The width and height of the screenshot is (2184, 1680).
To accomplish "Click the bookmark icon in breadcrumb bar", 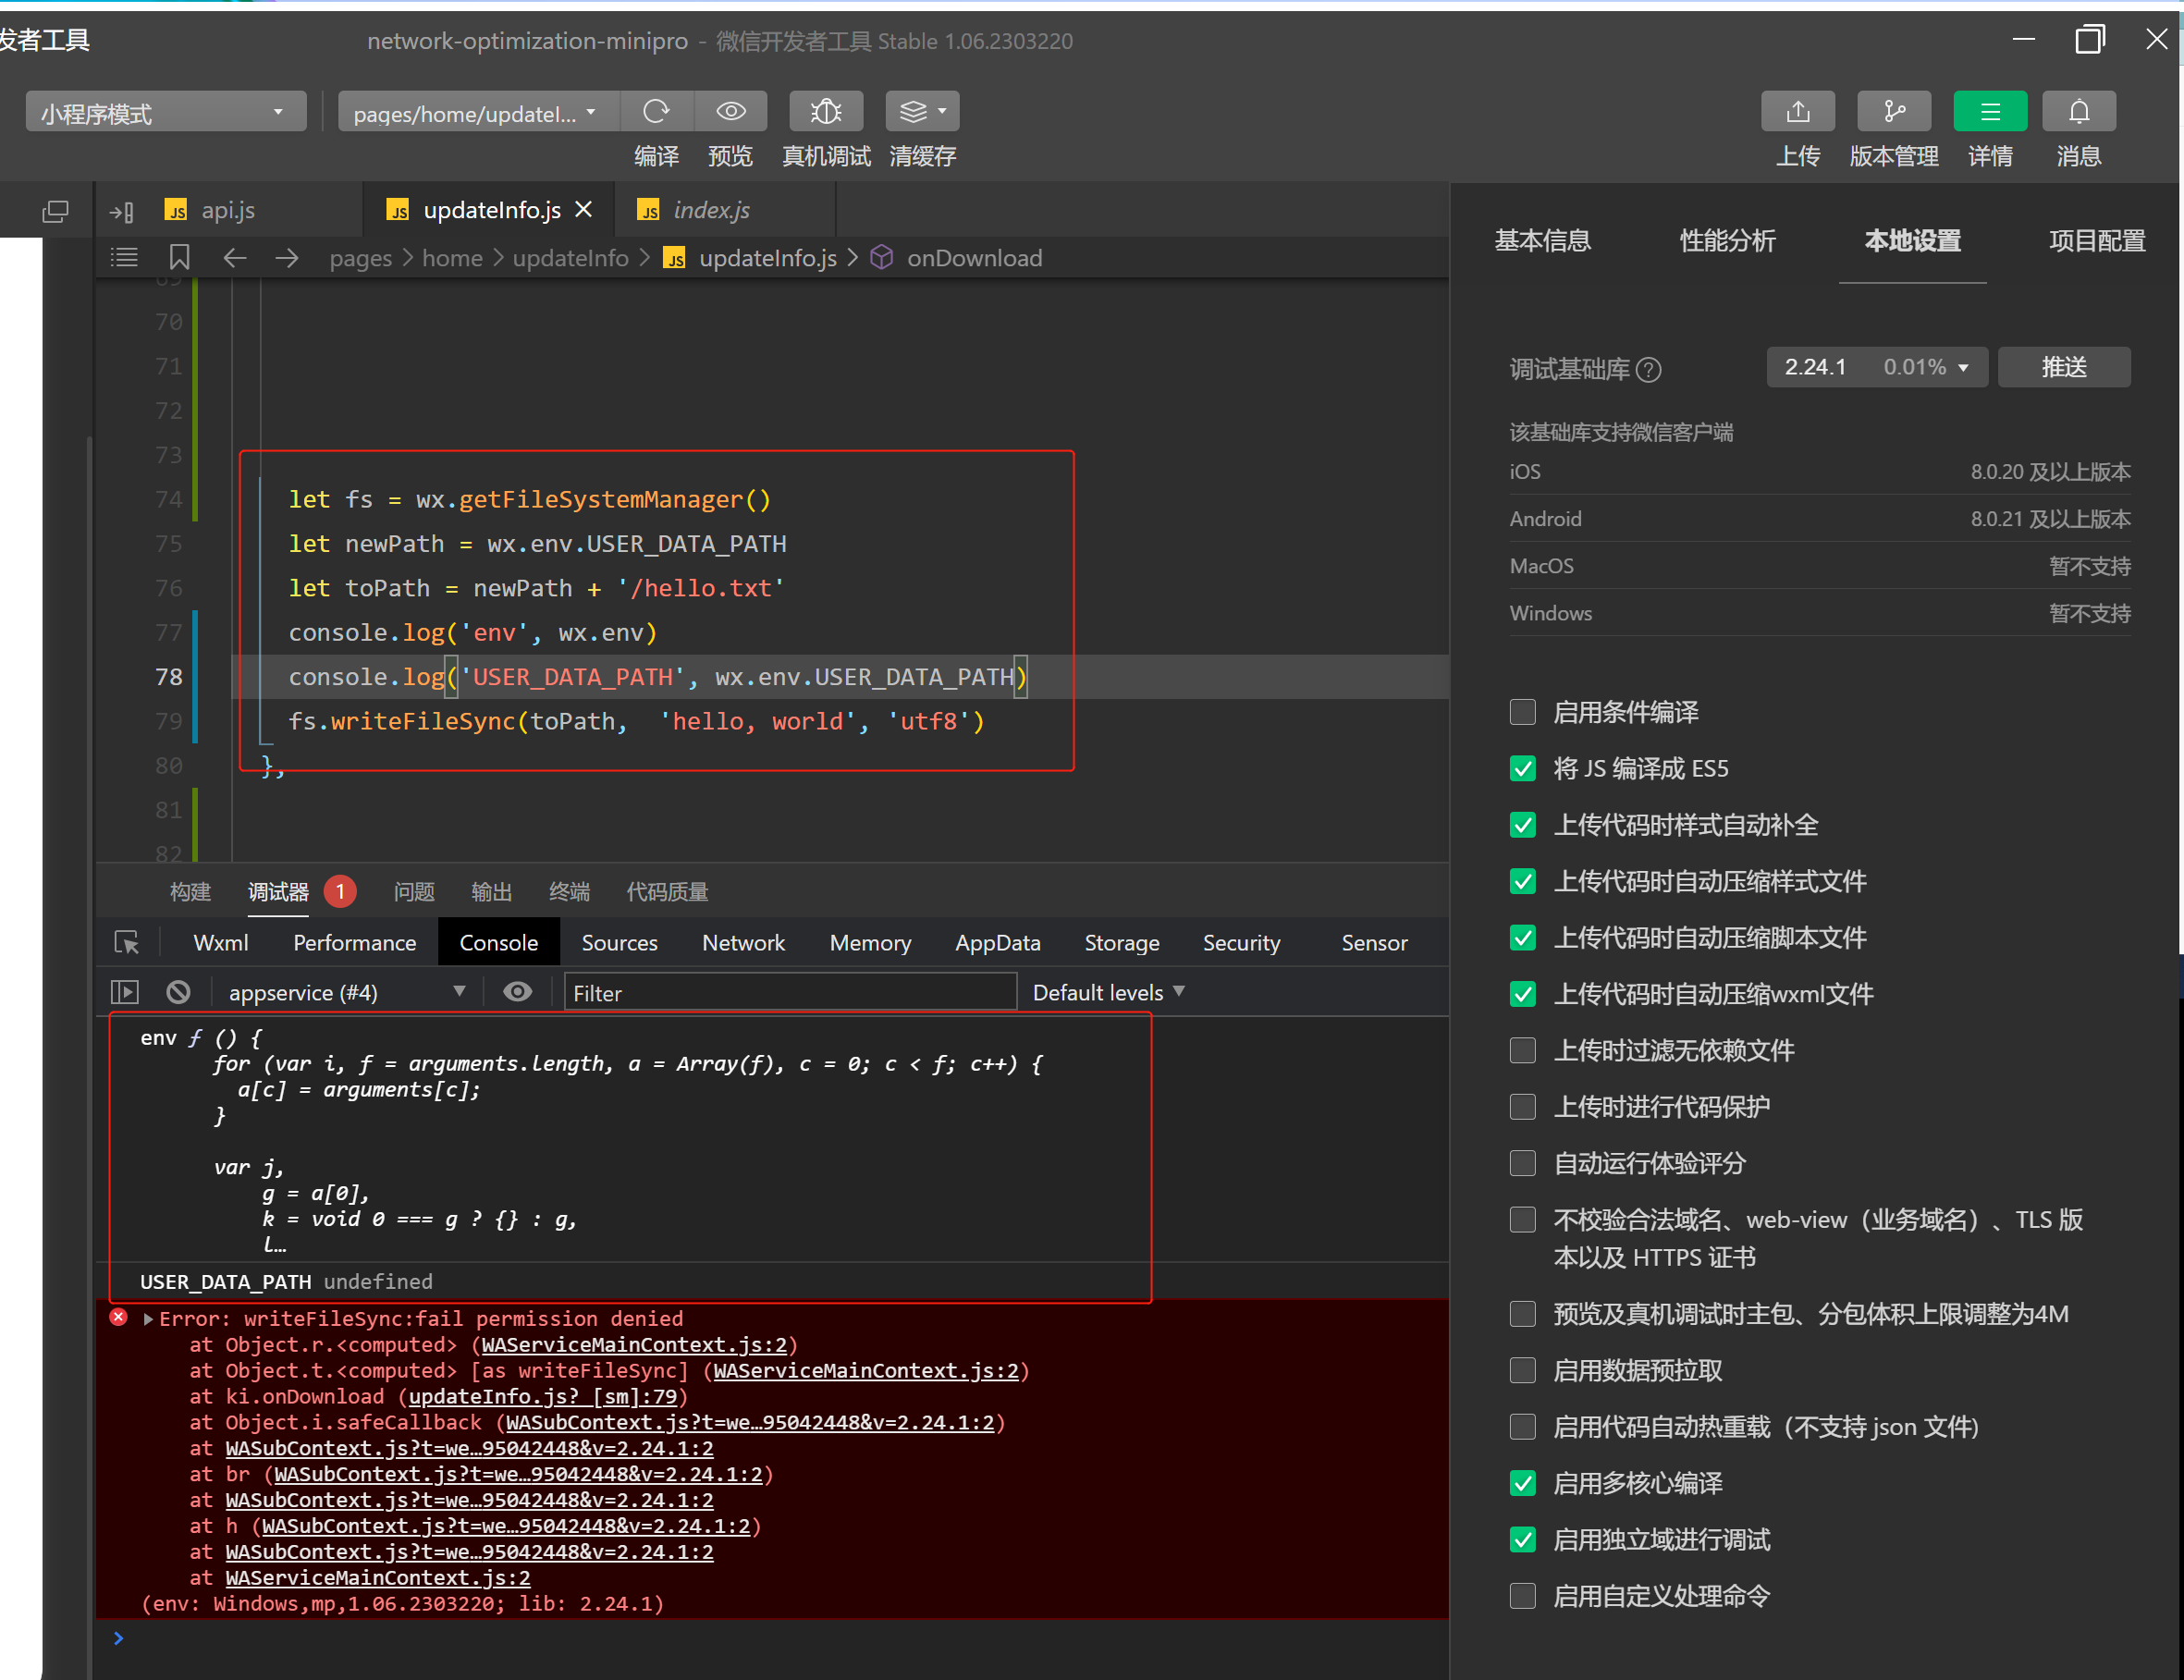I will pos(179,258).
